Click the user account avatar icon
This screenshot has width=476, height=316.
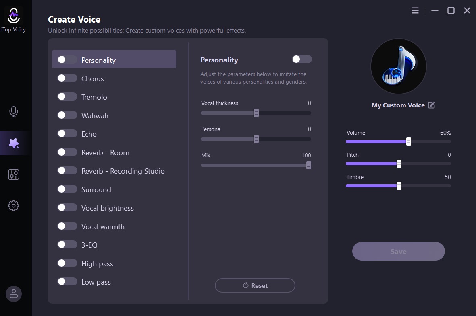(x=13, y=293)
